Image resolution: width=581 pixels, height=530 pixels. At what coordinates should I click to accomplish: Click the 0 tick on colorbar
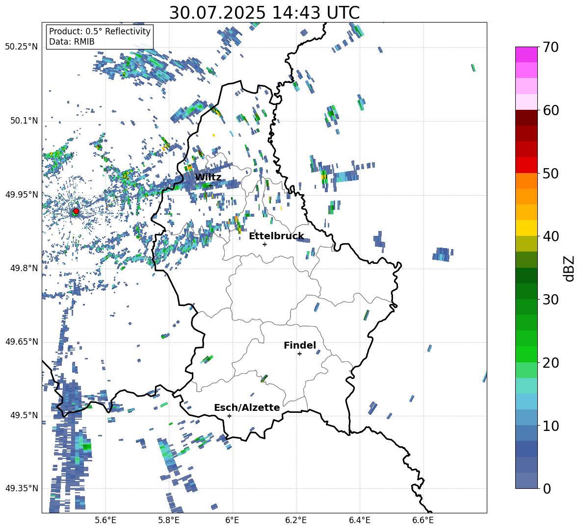[547, 488]
